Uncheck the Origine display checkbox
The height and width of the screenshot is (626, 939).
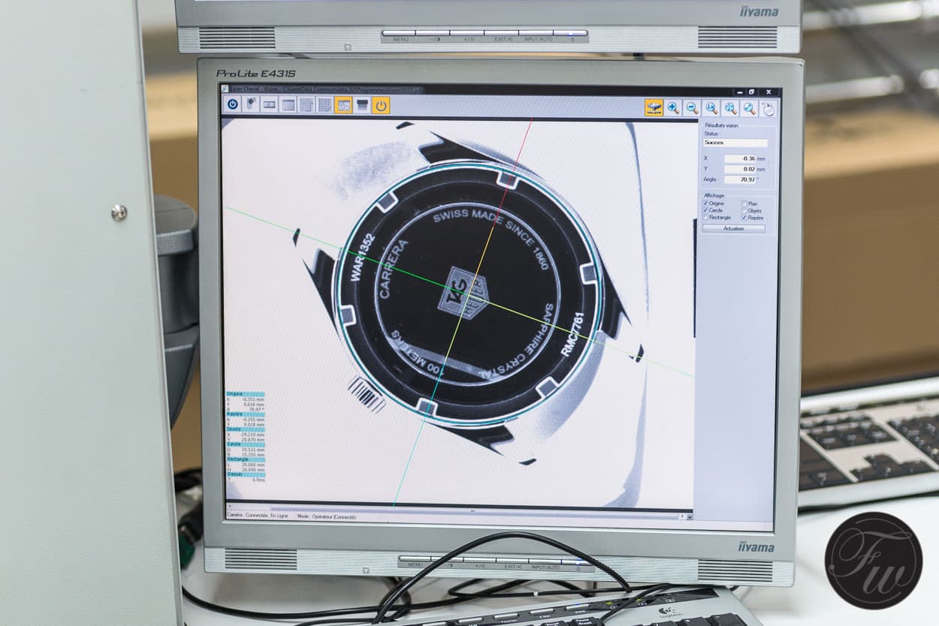click(x=706, y=203)
